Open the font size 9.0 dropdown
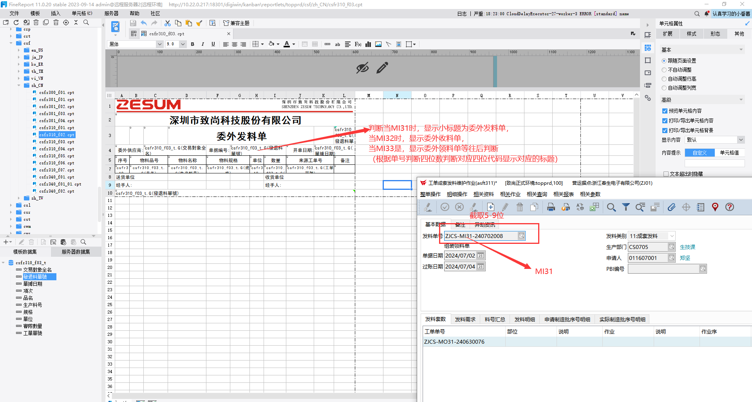This screenshot has width=752, height=402. click(x=183, y=44)
